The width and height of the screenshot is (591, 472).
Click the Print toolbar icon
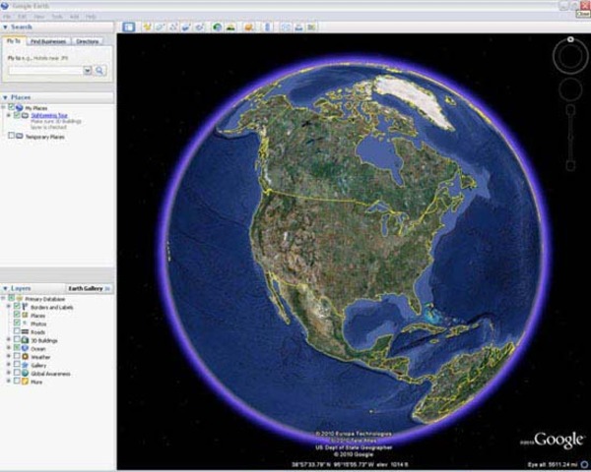[298, 28]
